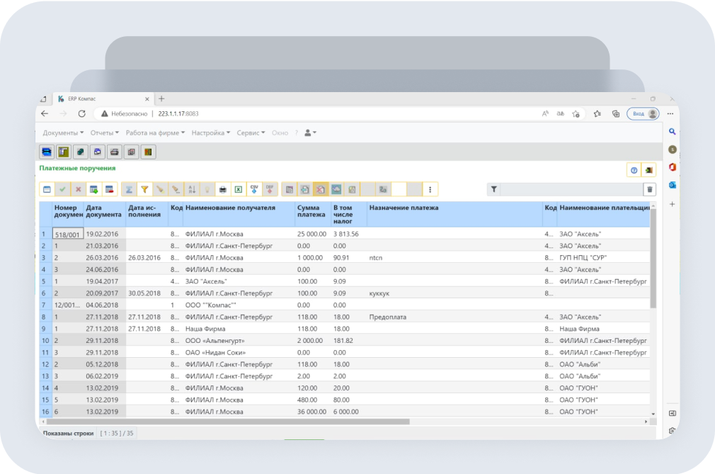Viewport: 715px width, 474px height.
Task: Click the A-Z sort icon
Action: [191, 189]
